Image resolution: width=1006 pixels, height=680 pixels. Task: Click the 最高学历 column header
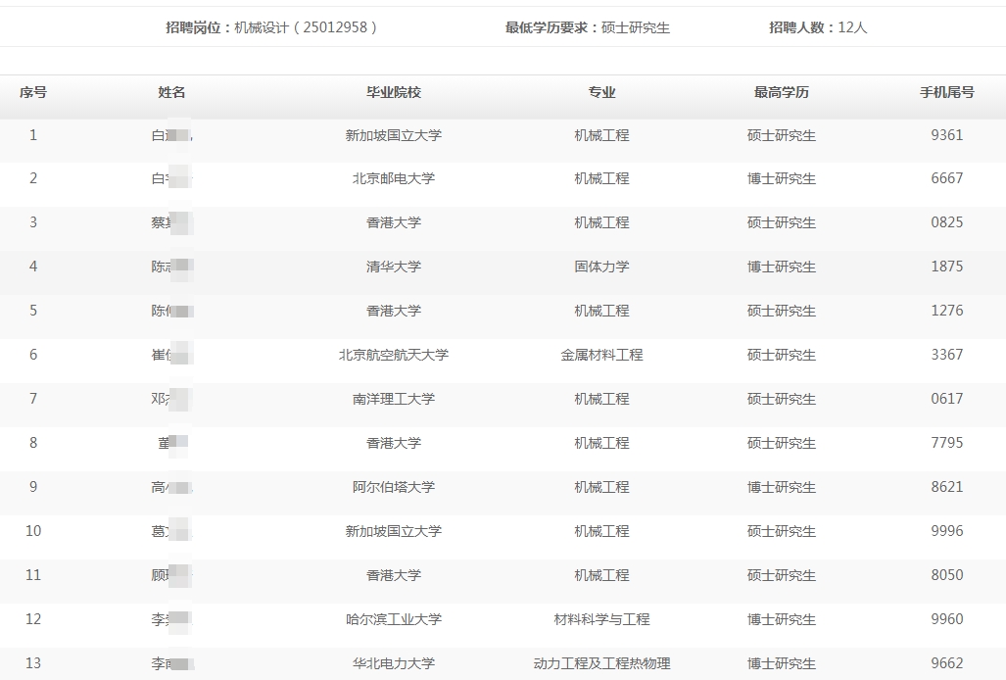781,92
